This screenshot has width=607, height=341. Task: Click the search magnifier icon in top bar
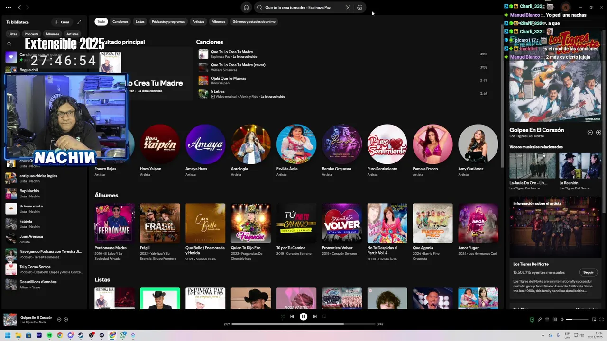[259, 7]
